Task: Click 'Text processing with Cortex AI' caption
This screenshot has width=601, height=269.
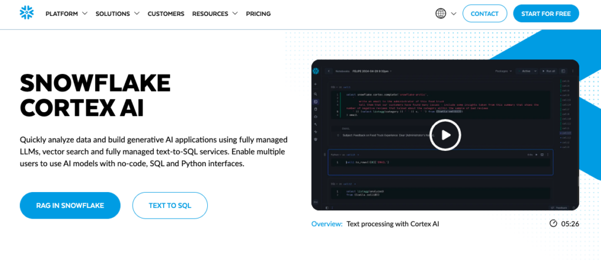Action: (x=393, y=224)
